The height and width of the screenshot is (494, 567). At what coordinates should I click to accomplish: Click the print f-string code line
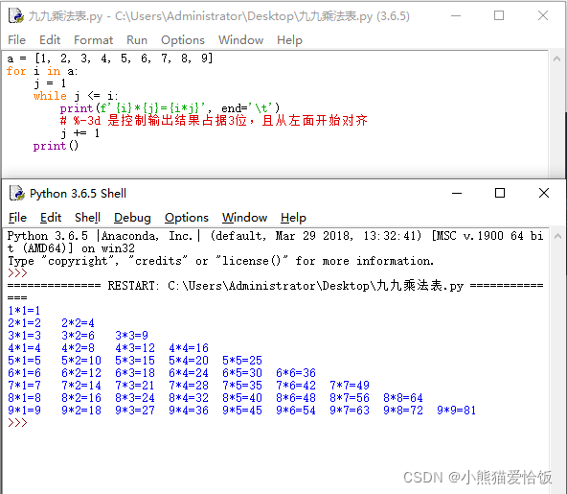click(x=170, y=108)
